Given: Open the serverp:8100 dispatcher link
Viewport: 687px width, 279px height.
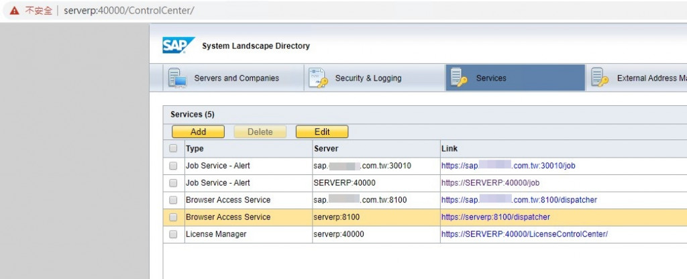Looking at the screenshot, I should click(x=496, y=217).
